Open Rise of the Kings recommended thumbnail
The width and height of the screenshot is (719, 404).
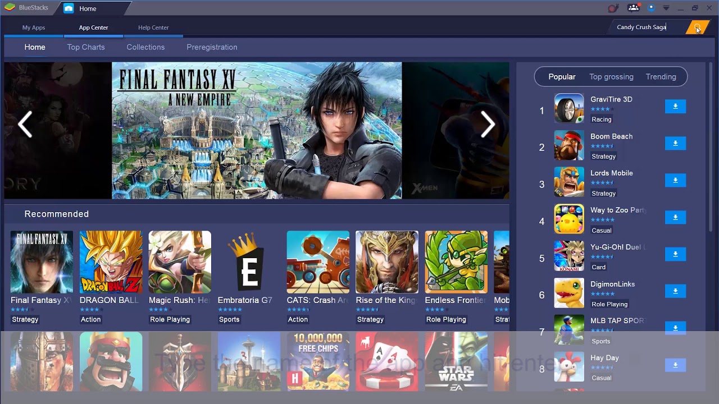387,262
